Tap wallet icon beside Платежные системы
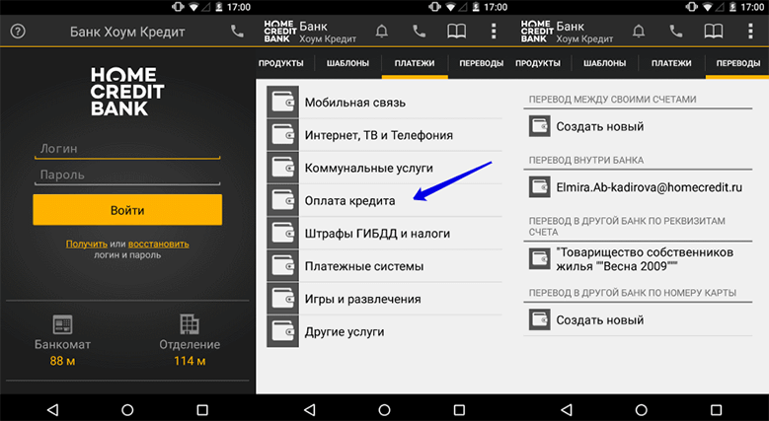This screenshot has width=769, height=421. 282,266
